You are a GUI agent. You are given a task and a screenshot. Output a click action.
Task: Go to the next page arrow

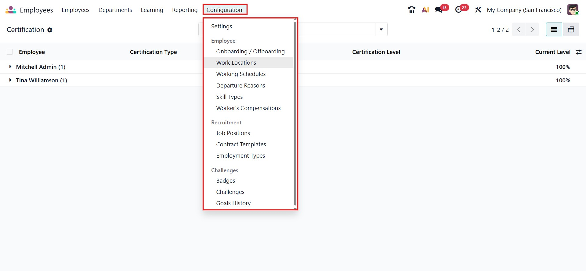click(532, 30)
